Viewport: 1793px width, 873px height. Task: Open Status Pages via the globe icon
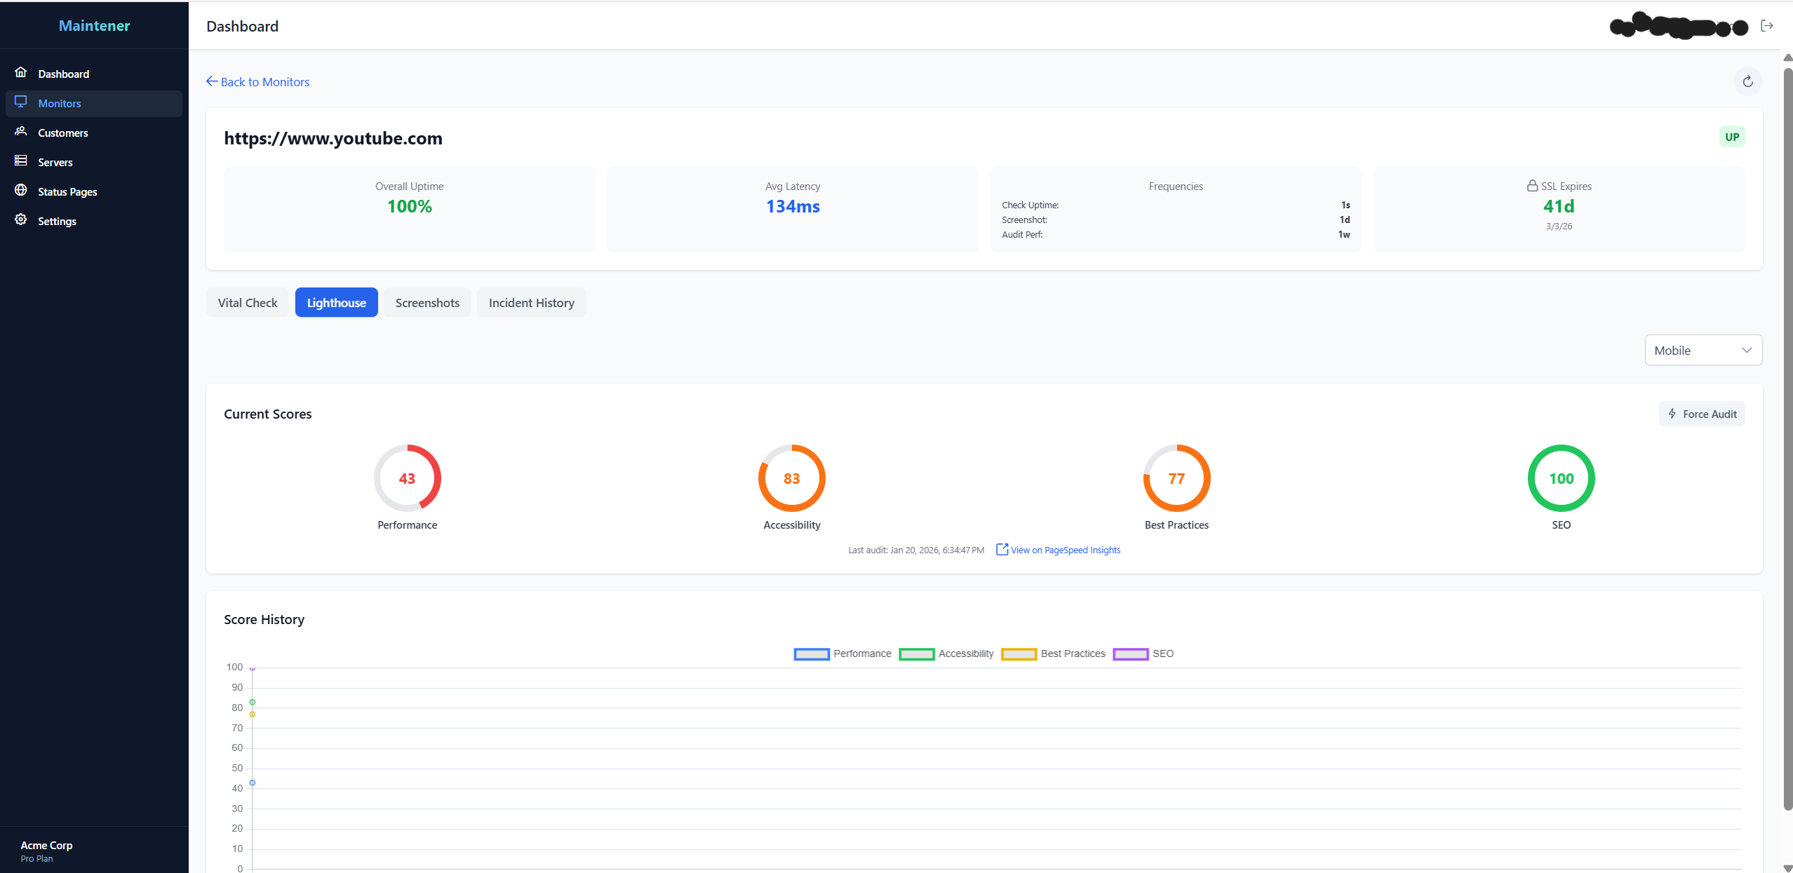[20, 191]
